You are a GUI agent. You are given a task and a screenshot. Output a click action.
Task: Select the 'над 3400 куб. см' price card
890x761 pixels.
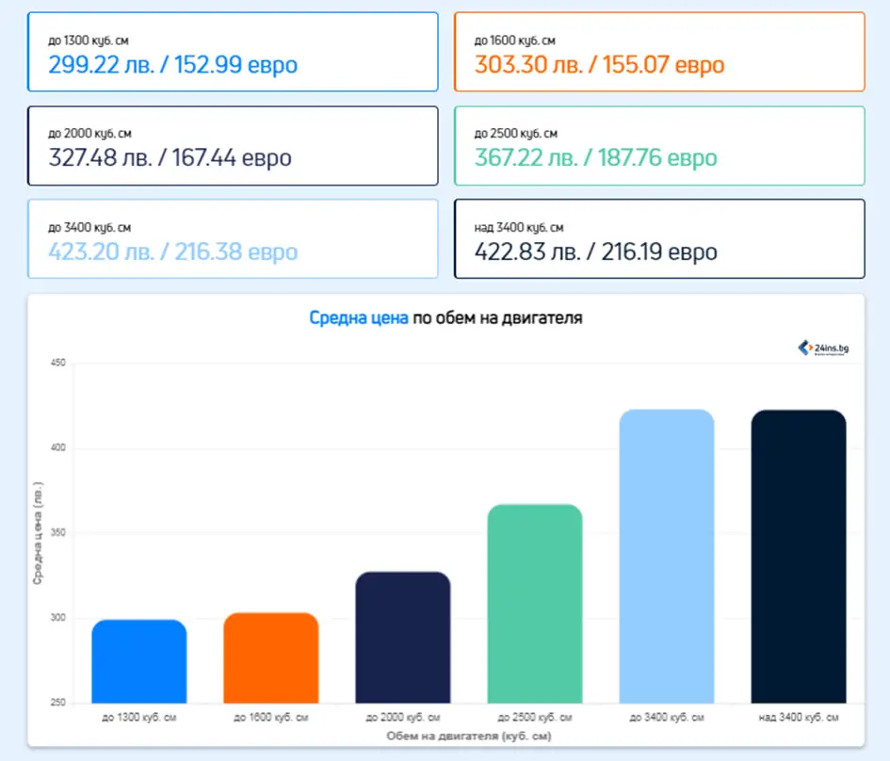pos(658,239)
